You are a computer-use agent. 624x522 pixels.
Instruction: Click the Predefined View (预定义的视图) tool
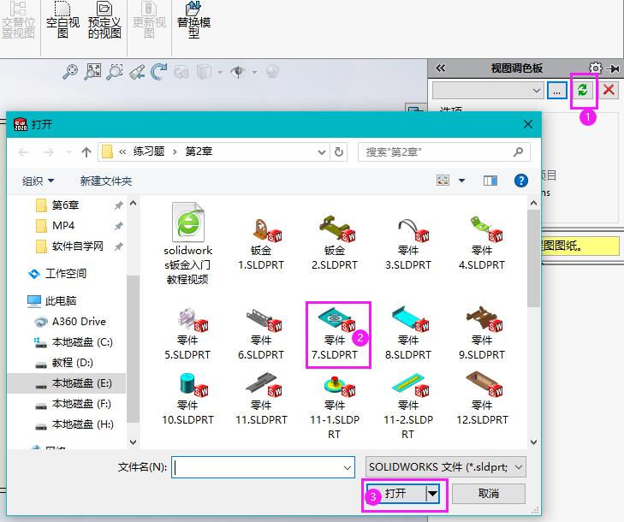point(104,20)
